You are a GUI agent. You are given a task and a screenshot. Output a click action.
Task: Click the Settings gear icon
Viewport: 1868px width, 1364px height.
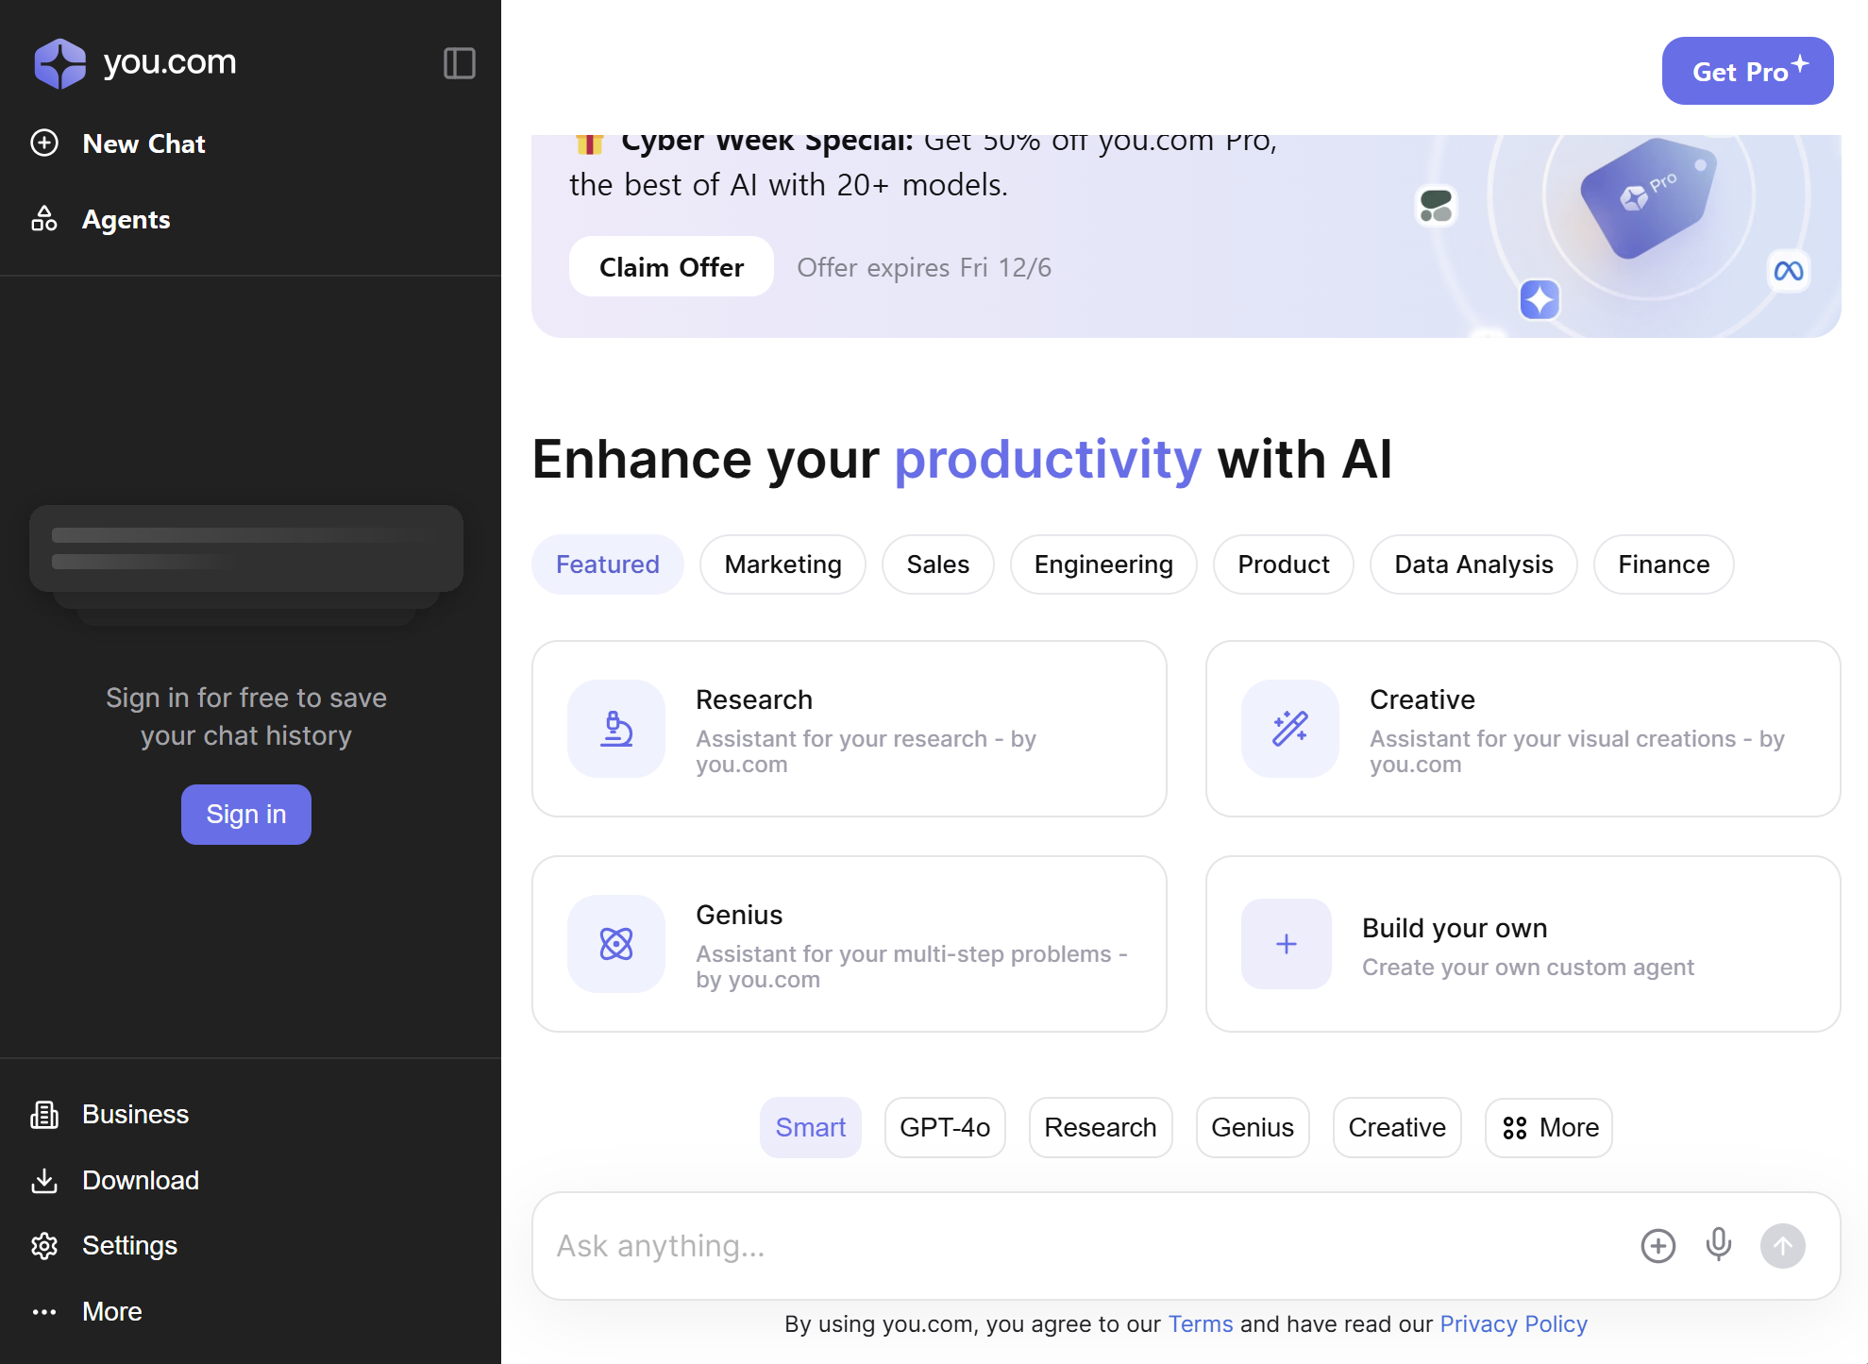click(44, 1246)
